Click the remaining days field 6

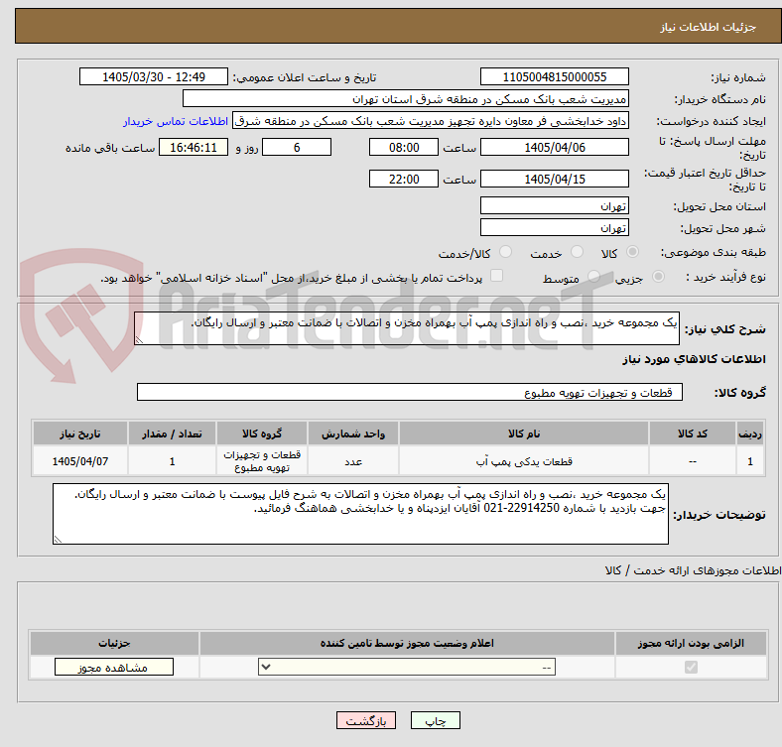297,147
